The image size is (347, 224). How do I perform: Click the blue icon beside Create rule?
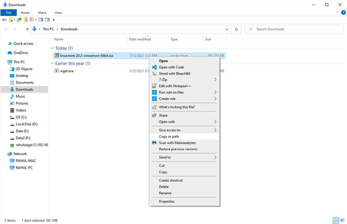click(154, 99)
